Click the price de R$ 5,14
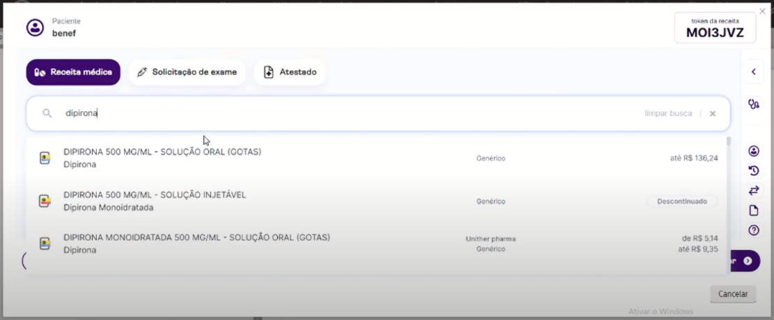Viewport: 774px width, 320px height. tap(699, 239)
